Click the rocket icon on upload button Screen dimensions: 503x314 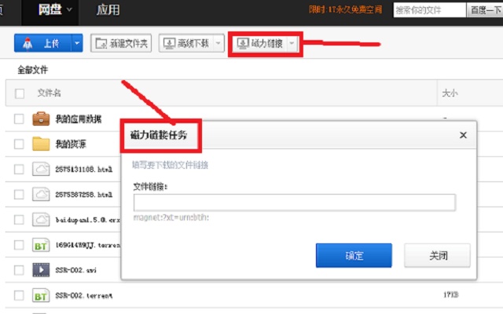[28, 43]
